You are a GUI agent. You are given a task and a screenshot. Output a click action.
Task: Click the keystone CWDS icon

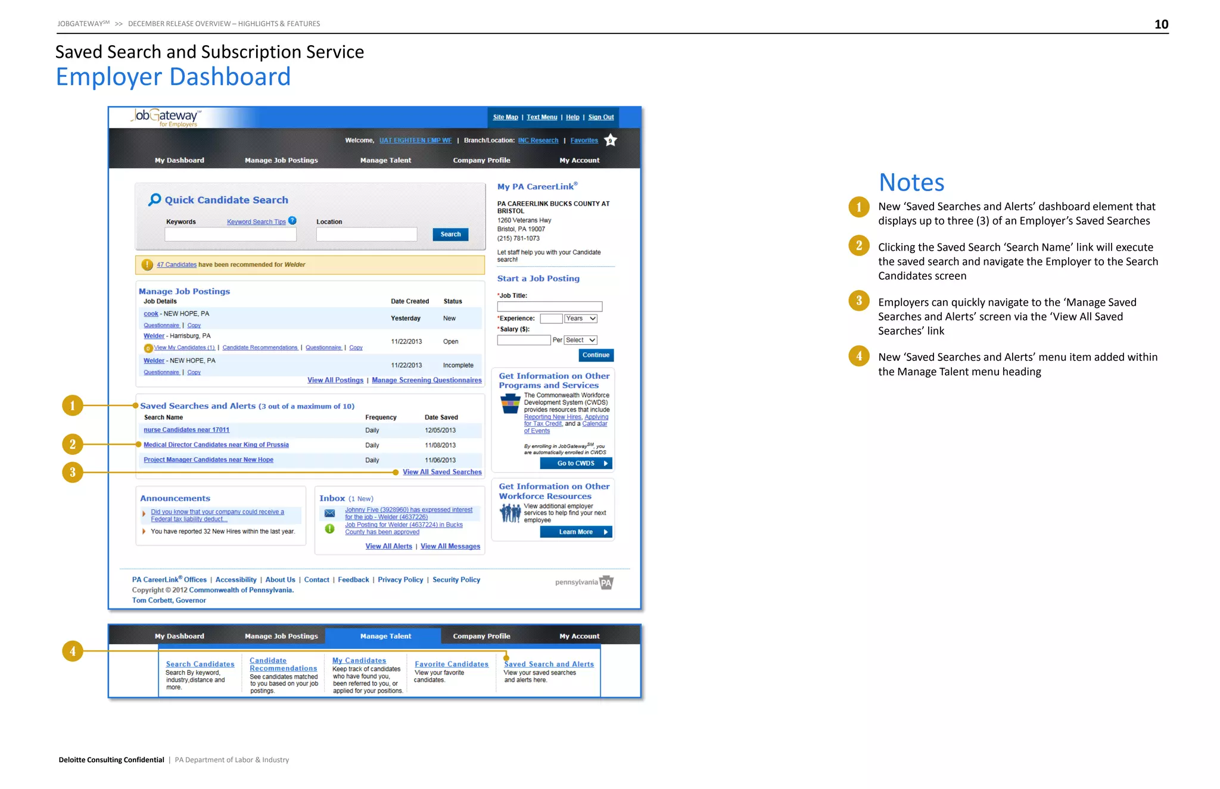[x=510, y=404]
